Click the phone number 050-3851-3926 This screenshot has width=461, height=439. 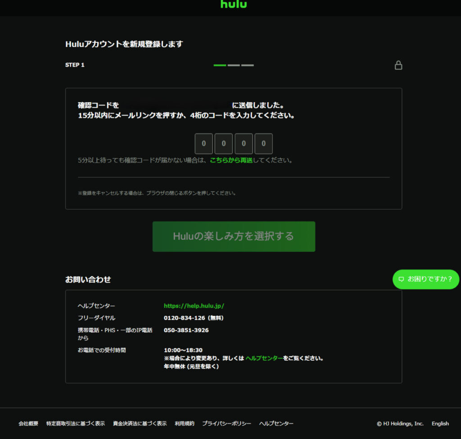pos(186,330)
